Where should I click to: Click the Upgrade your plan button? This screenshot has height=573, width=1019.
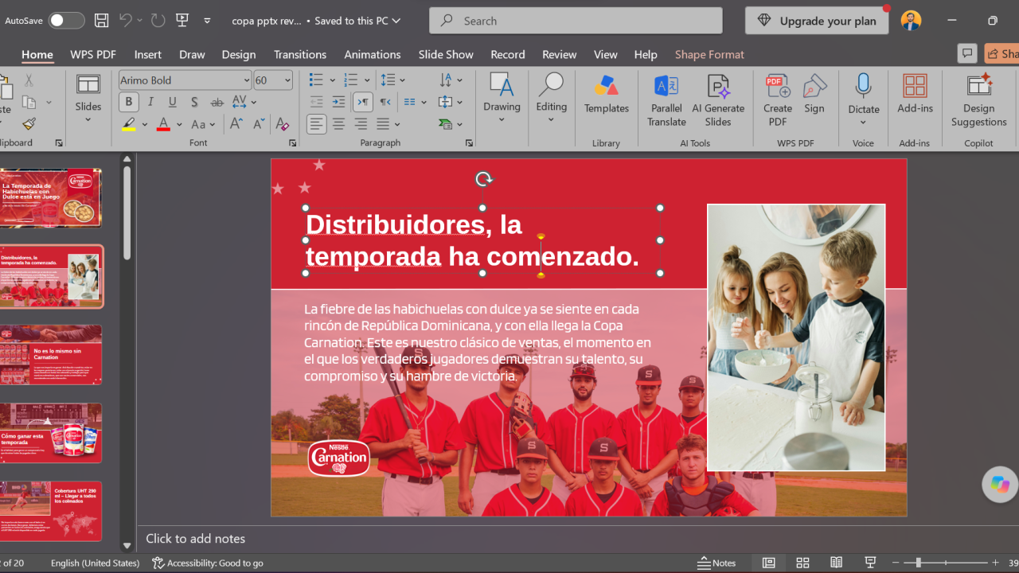click(x=817, y=21)
